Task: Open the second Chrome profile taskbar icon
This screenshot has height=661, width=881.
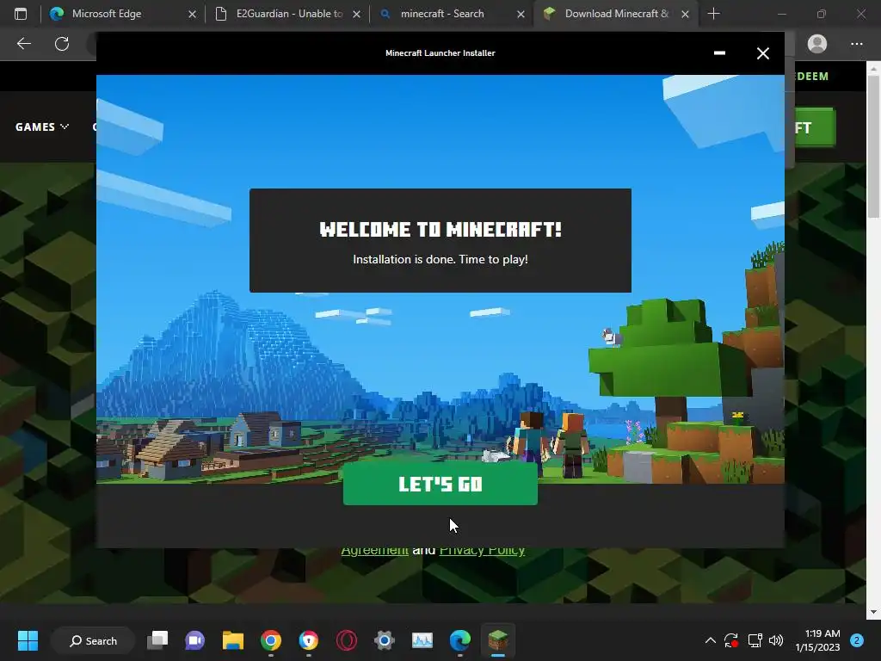Action: pos(309,640)
